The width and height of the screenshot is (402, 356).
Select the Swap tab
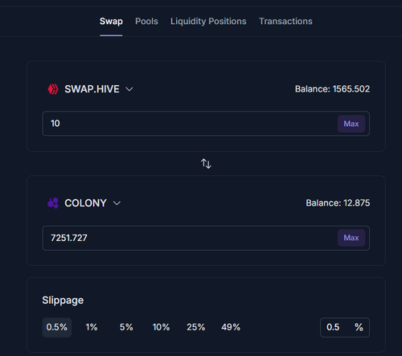(111, 21)
